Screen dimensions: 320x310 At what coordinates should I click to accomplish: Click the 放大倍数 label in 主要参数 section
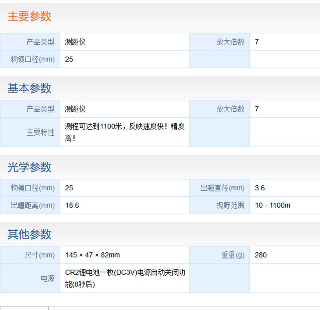coord(230,42)
